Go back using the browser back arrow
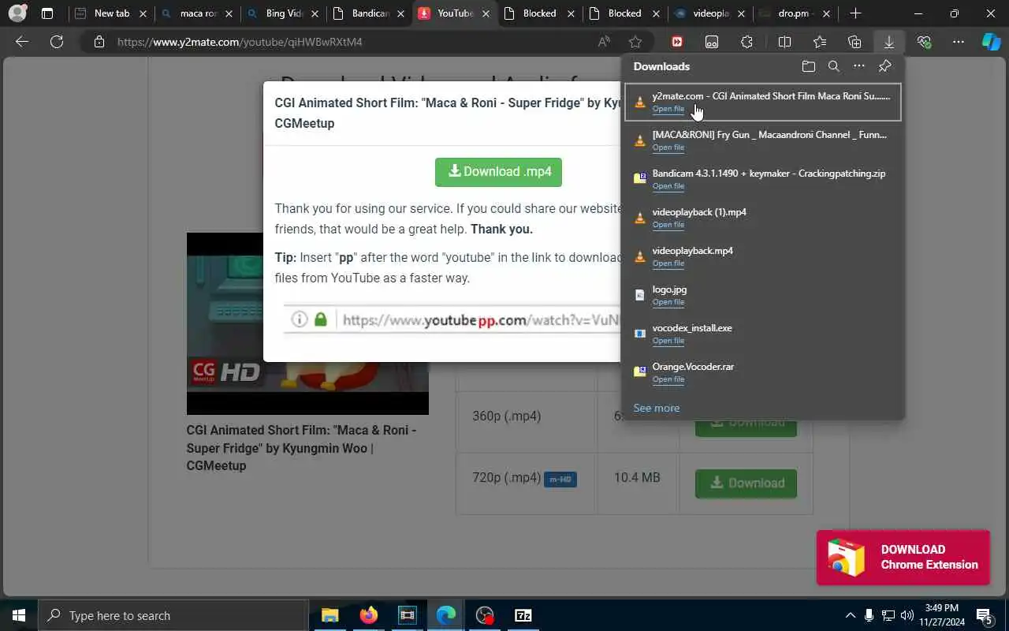Viewport: 1009px width, 631px height. (22, 42)
